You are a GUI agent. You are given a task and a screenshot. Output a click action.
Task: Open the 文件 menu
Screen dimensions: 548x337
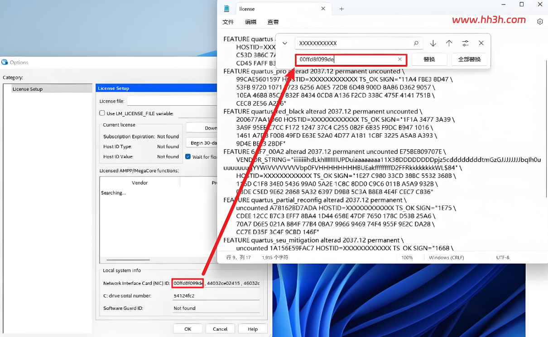coord(228,22)
